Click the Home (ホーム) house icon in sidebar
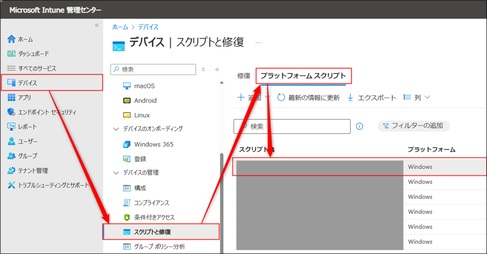This screenshot has width=487, height=254. coord(11,39)
